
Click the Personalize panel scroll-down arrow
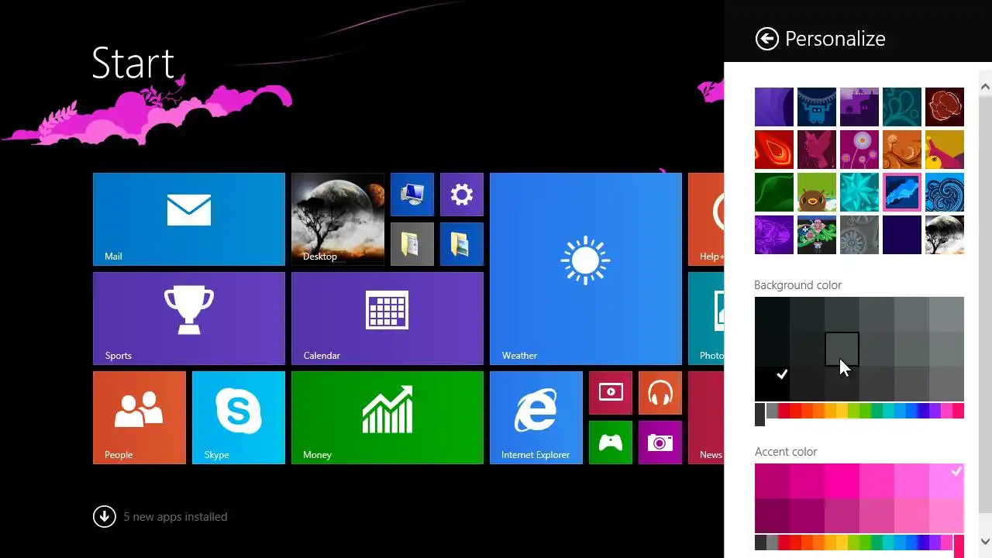tap(985, 541)
